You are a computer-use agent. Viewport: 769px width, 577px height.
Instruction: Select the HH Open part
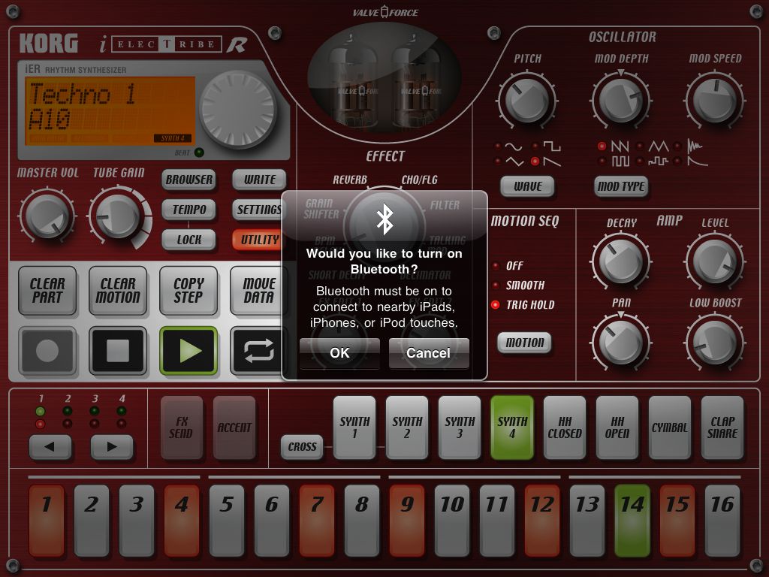point(617,427)
